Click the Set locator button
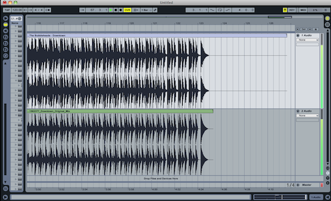 303,29
